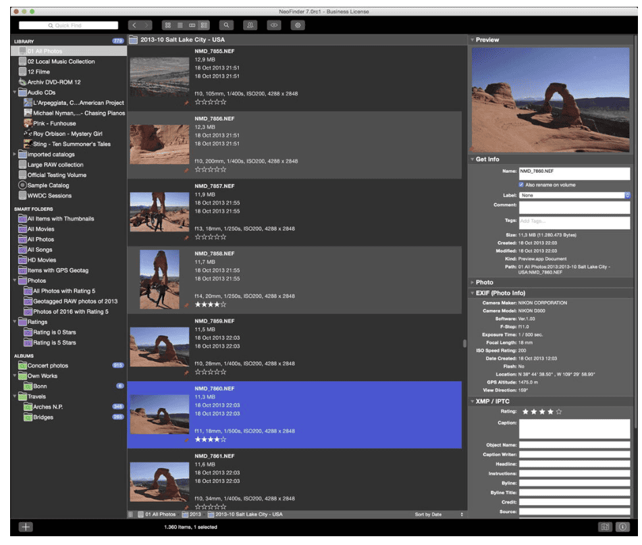The image size is (642, 545).
Task: Select the NMD_7861.NEF thumbnail
Action: point(160,482)
